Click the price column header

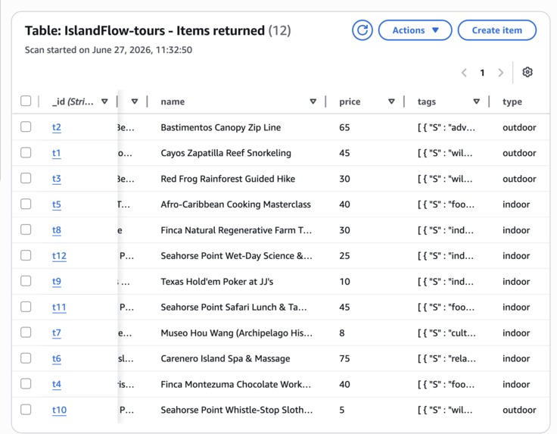click(350, 101)
